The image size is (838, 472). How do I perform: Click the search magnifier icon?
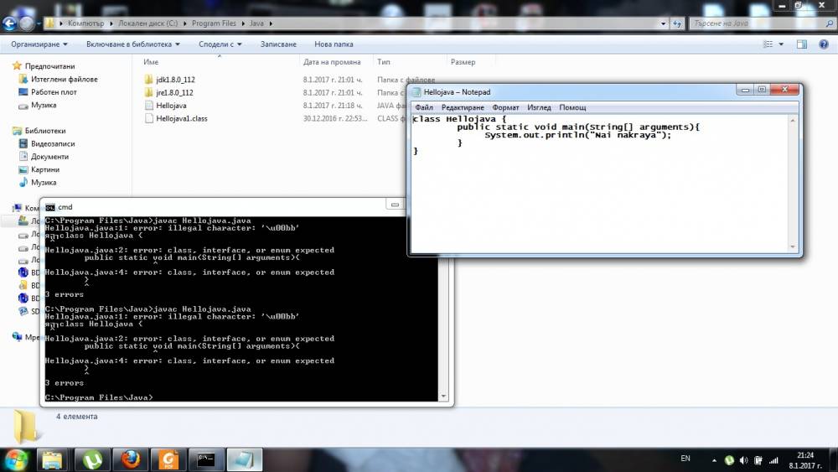coord(830,23)
